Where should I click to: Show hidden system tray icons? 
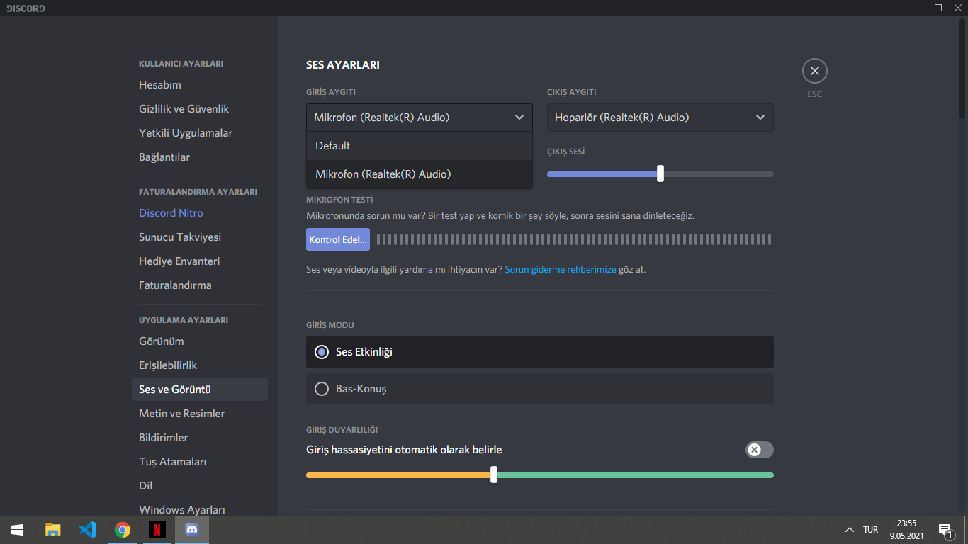click(x=849, y=530)
